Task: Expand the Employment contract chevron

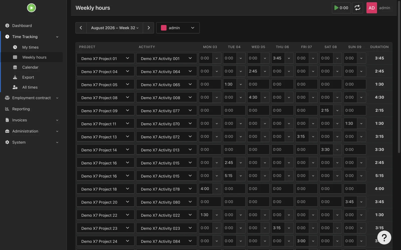Action: click(57, 98)
